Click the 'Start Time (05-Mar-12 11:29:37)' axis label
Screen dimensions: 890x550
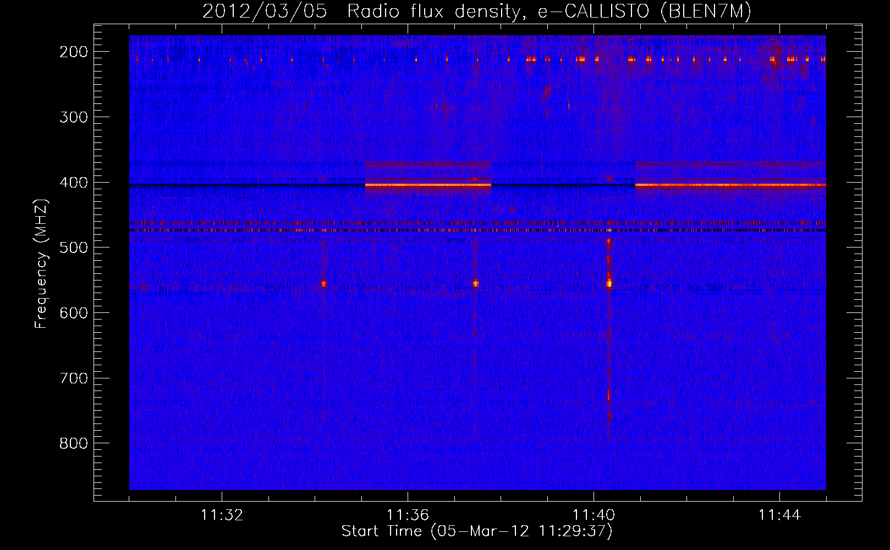tap(476, 531)
